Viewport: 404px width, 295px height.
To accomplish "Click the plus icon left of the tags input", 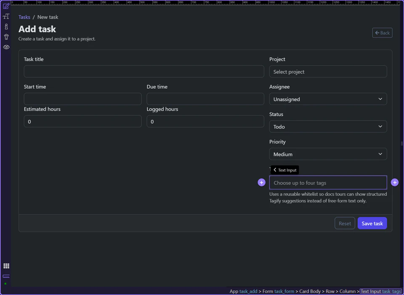I will 261,182.
